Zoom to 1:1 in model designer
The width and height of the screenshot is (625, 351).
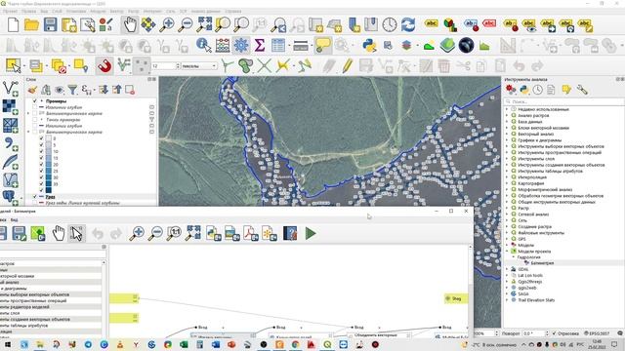pos(174,233)
